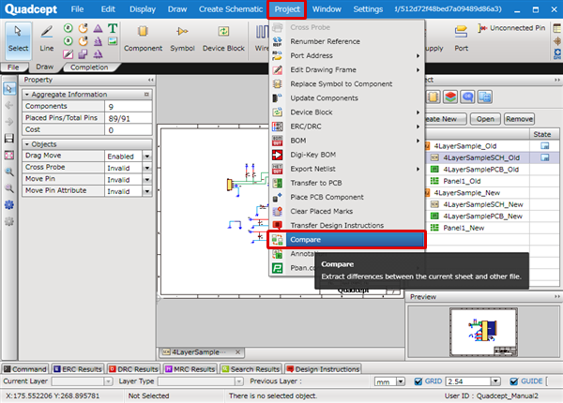The height and width of the screenshot is (403, 563).
Task: Click the orange book icon in project panel
Action: point(434,97)
